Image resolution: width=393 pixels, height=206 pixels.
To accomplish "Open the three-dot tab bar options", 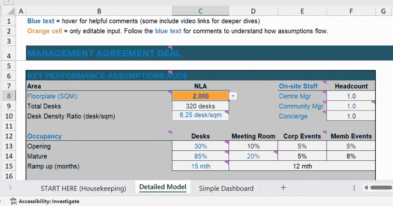I will click(354, 188).
